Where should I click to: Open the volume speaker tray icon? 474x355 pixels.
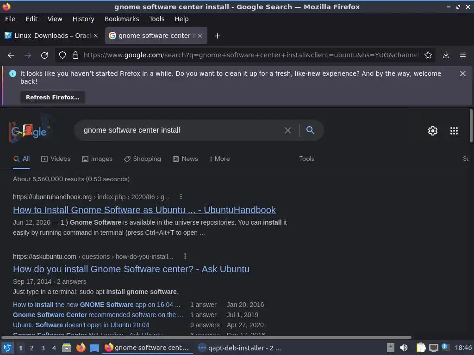pos(404,348)
